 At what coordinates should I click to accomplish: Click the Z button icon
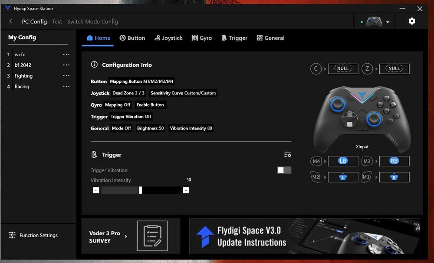pos(367,69)
